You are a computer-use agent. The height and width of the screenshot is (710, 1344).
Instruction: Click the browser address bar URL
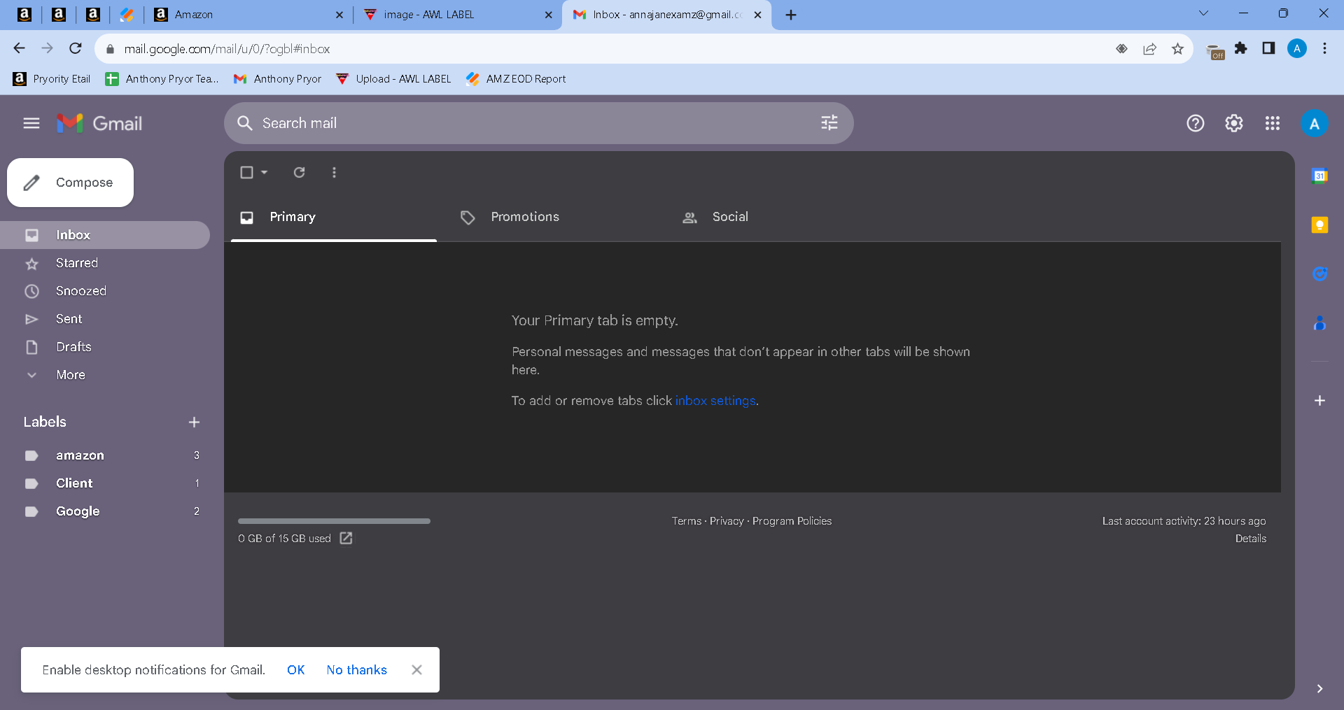(x=227, y=48)
